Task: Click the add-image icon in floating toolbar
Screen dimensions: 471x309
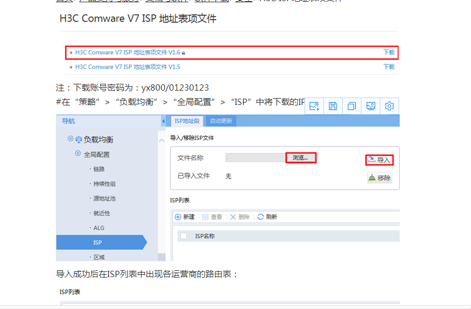Action: tap(314, 106)
